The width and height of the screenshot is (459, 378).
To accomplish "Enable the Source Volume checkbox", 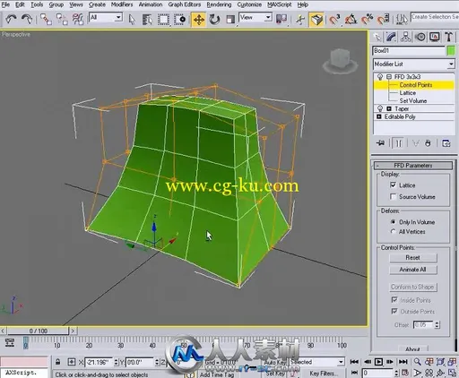I will (394, 197).
